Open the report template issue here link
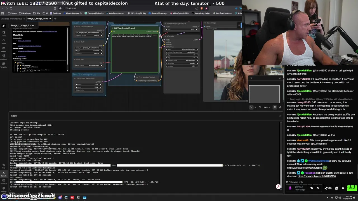The width and height of the screenshot is (358, 201). pos(50,32)
